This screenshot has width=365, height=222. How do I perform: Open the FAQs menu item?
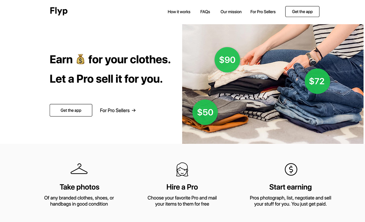coord(205,12)
